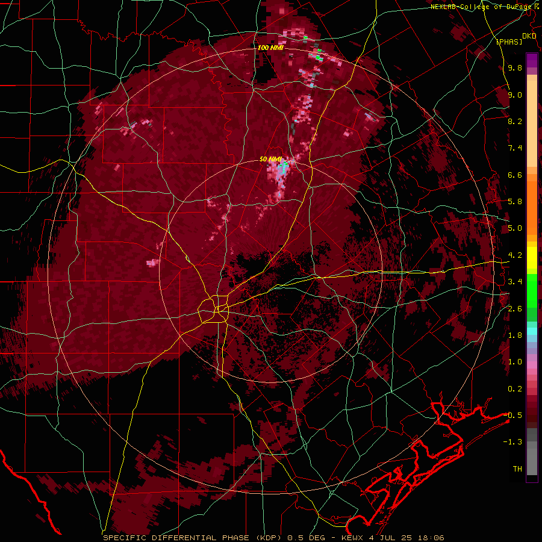Click the '5.0' scale value
This screenshot has height=542, width=542.
515,228
